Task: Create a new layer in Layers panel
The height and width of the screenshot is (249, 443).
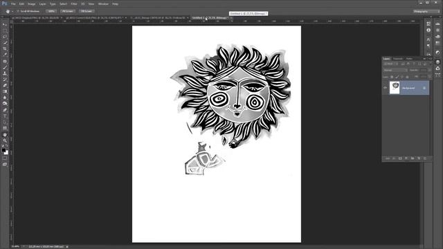Action: click(x=419, y=158)
